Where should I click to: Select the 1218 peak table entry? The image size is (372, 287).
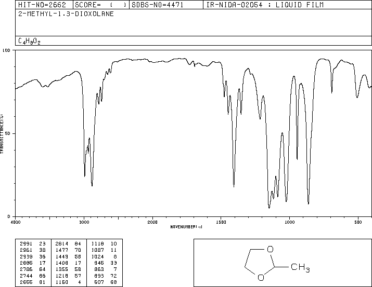[68, 276]
